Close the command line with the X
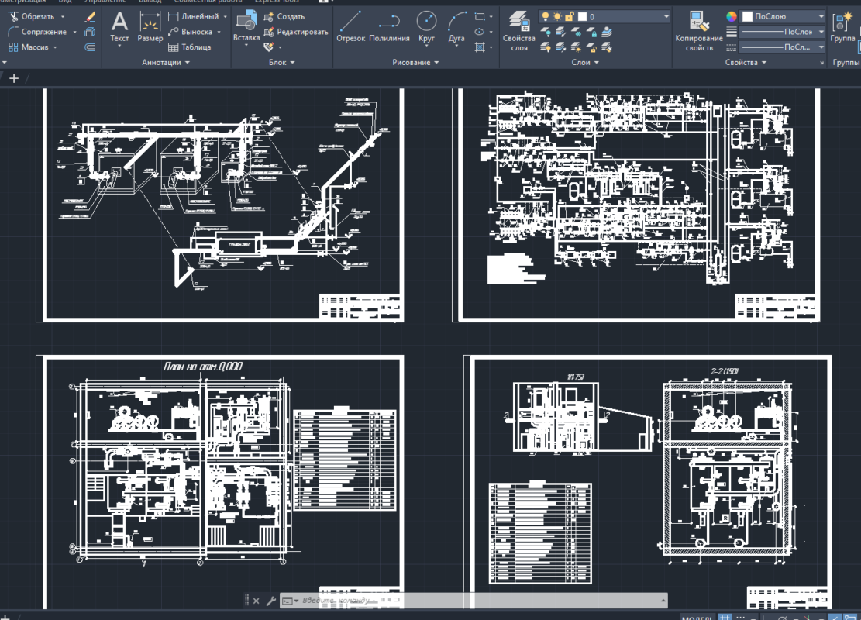861x620 pixels. click(x=256, y=601)
